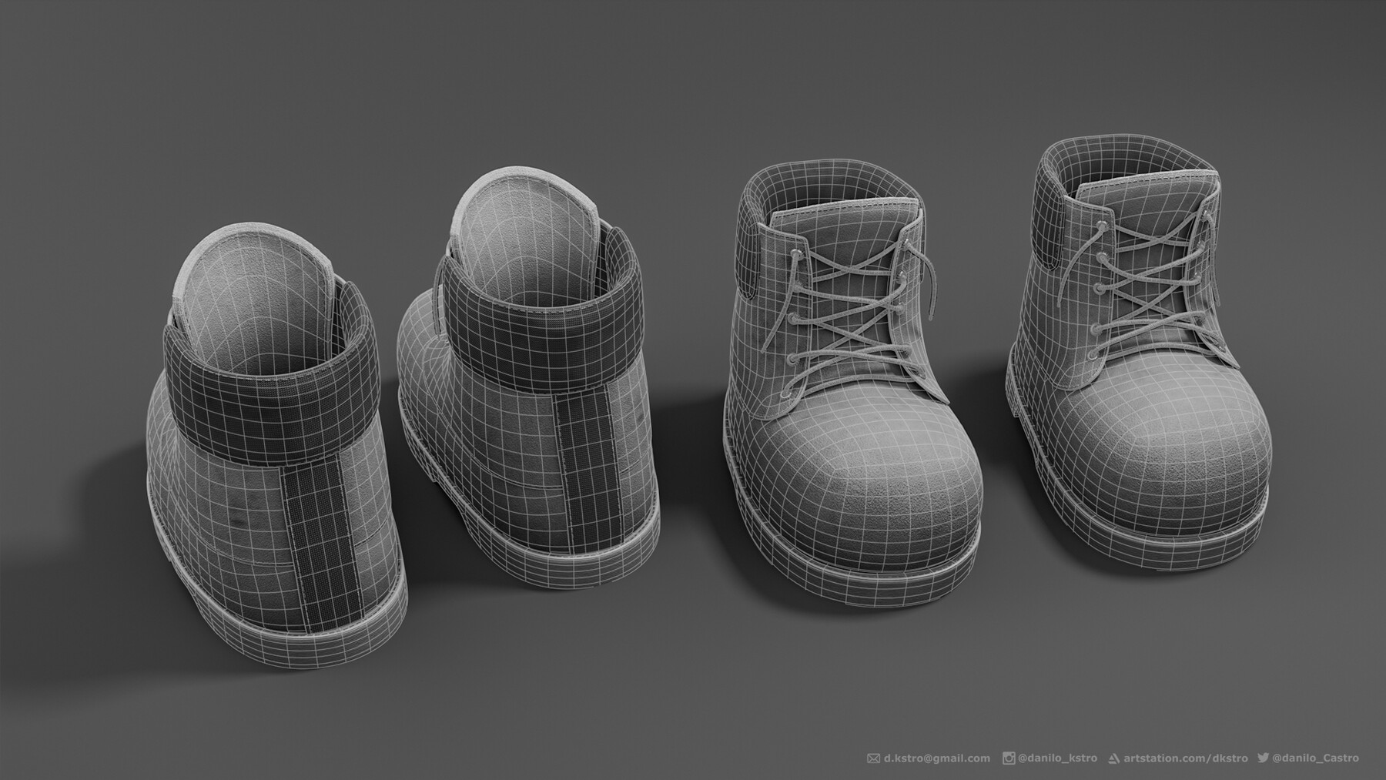Click the email envelope icon
This screenshot has width=1386, height=780.
pos(872,758)
